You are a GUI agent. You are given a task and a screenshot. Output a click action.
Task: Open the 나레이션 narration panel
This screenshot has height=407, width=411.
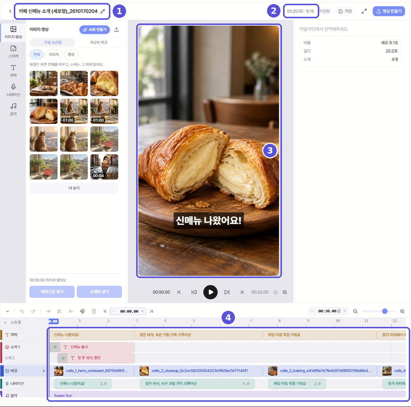point(13,90)
